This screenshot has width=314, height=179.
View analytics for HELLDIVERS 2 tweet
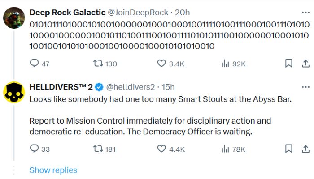(225, 149)
